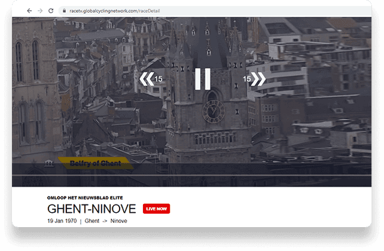Rewind the video 15 seconds
Viewport: 384px width, 251px height.
pyautogui.click(x=151, y=79)
